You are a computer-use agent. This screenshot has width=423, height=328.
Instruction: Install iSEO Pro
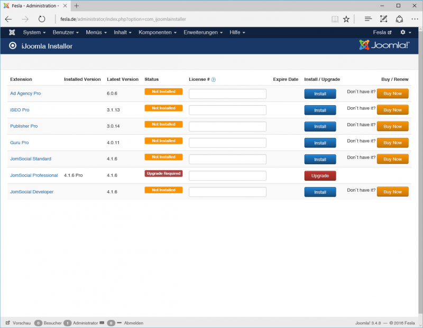[x=320, y=110]
